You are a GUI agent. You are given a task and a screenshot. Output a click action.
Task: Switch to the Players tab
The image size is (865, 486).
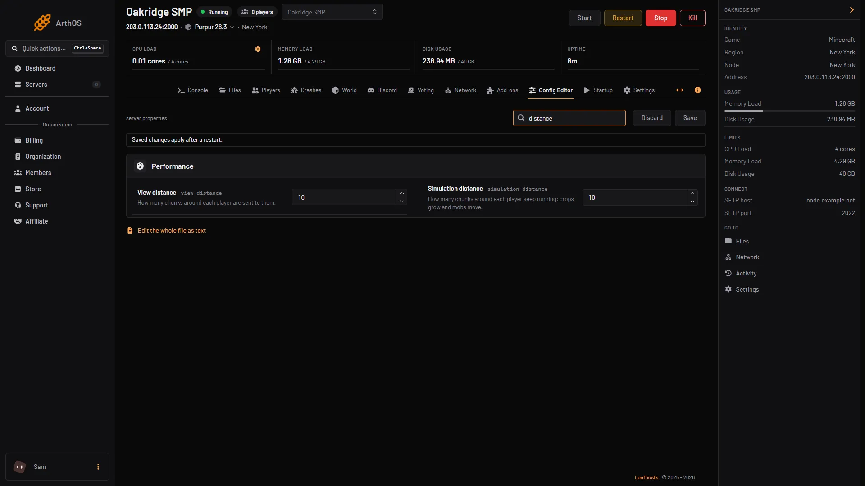tap(266, 90)
